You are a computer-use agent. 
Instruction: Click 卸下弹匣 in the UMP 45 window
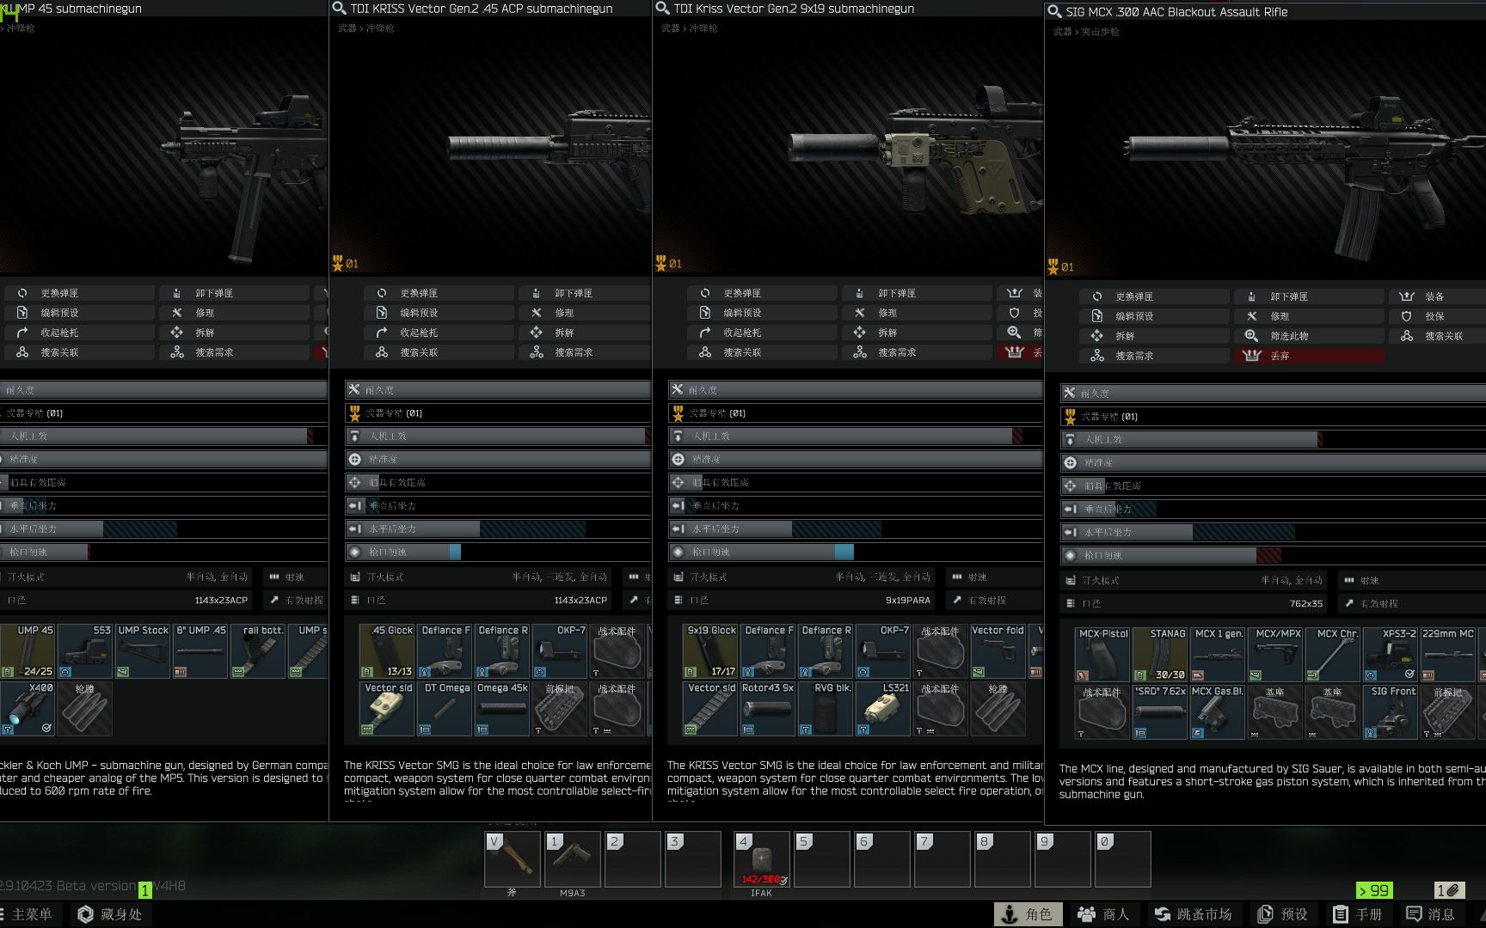pyautogui.click(x=234, y=293)
